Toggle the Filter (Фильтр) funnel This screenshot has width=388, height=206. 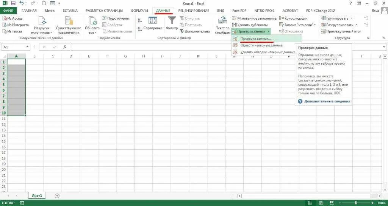point(172,24)
